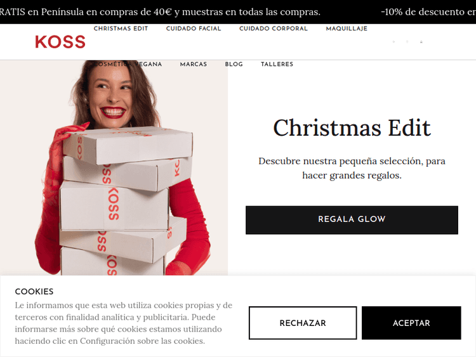Viewport: 476px width, 357px height.
Task: Open the Cuidado Corporal menu
Action: (274, 29)
